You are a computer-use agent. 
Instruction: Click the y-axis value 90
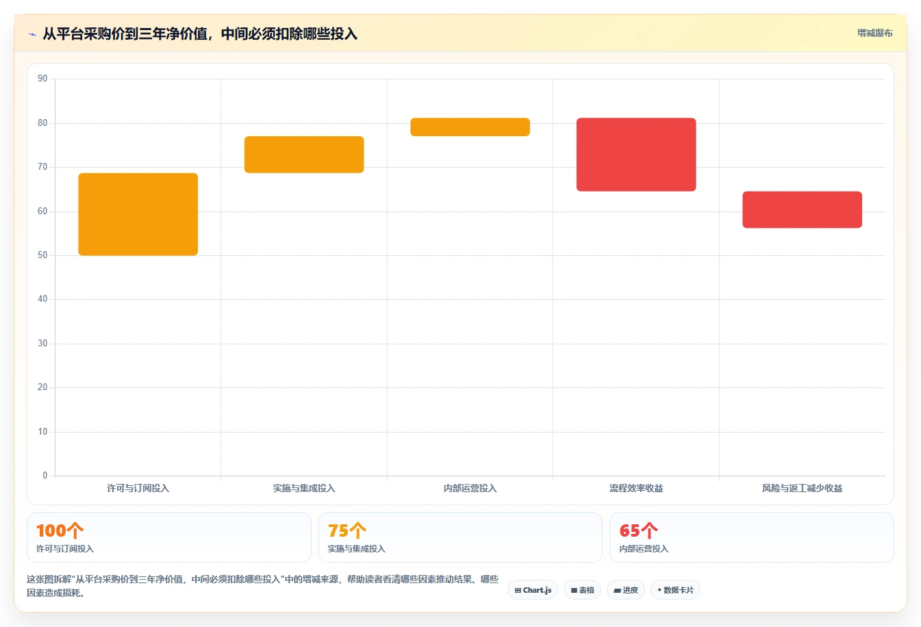point(42,79)
